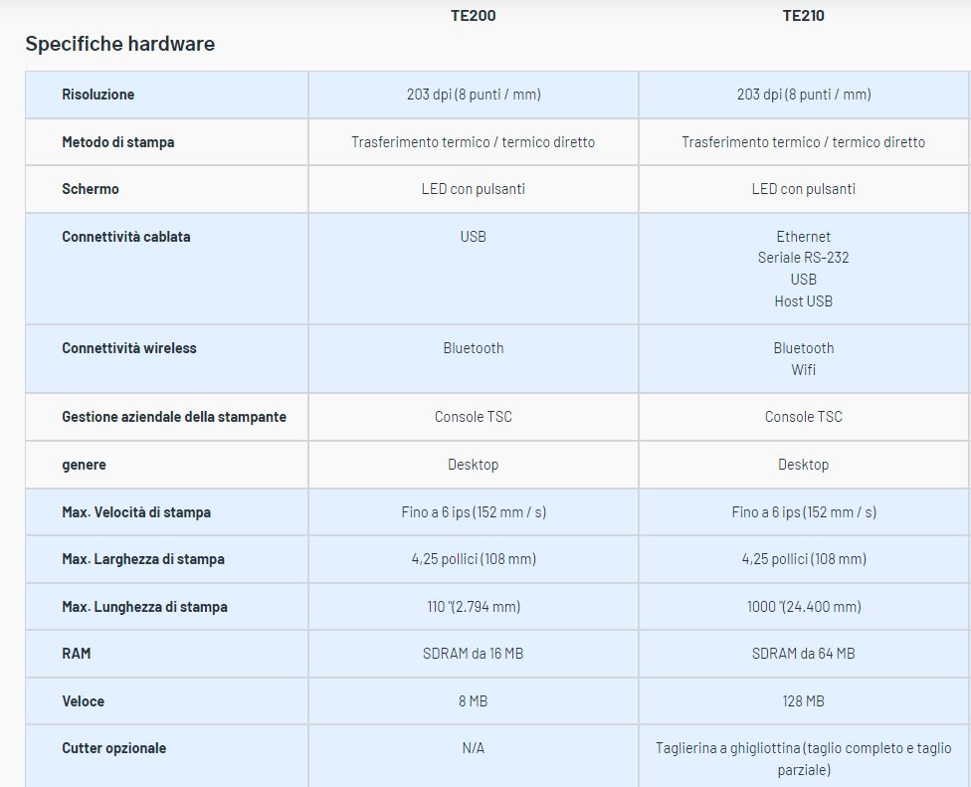971x787 pixels.
Task: Click the 128 MB cell in the Veloce row
Action: (x=803, y=701)
